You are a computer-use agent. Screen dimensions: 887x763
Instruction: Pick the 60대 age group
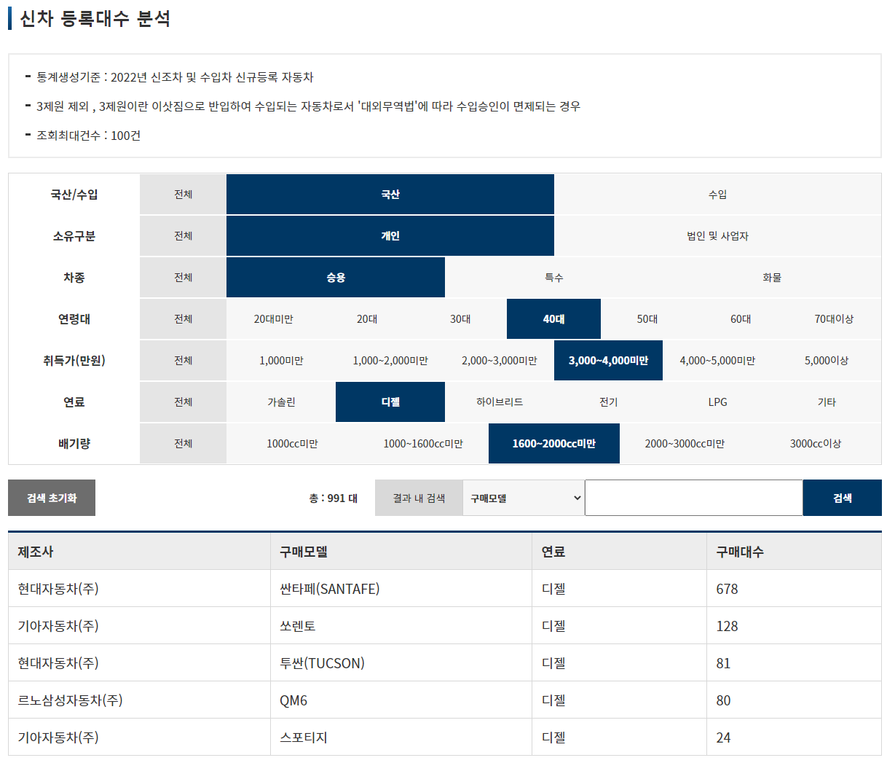pos(741,319)
